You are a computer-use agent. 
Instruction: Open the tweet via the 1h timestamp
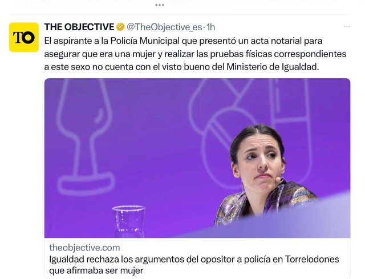click(x=210, y=27)
